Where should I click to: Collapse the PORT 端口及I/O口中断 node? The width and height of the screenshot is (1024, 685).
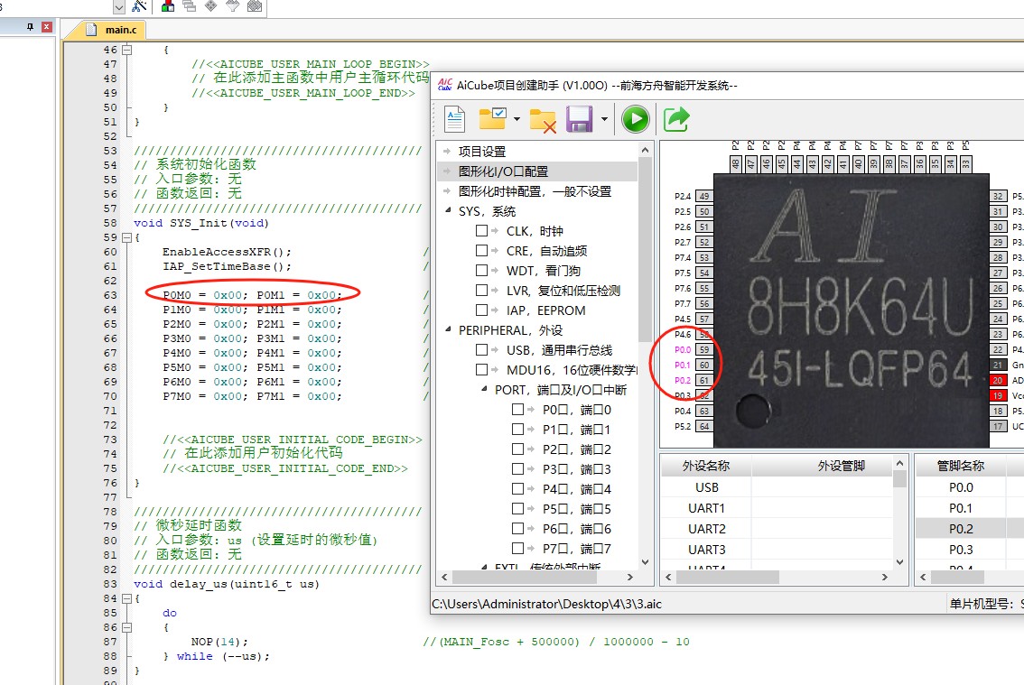[484, 389]
